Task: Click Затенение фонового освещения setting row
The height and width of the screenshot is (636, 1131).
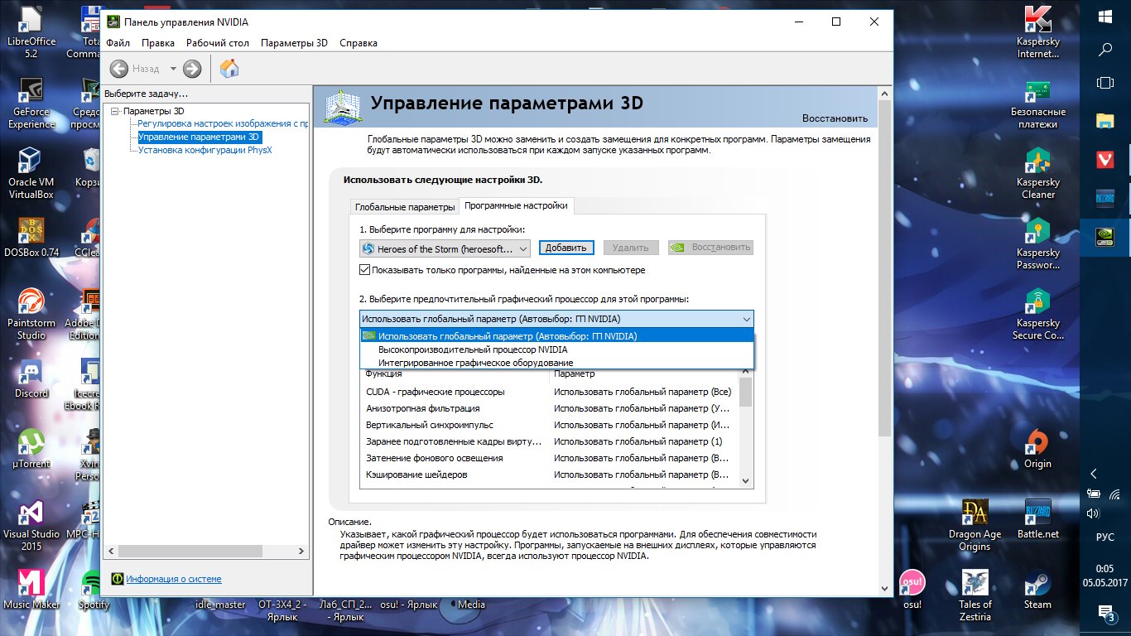Action: pyautogui.click(x=550, y=458)
